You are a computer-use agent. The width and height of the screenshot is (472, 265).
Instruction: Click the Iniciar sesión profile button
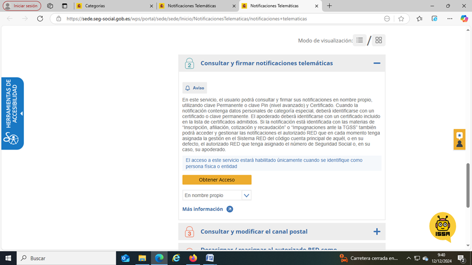[x=22, y=6]
